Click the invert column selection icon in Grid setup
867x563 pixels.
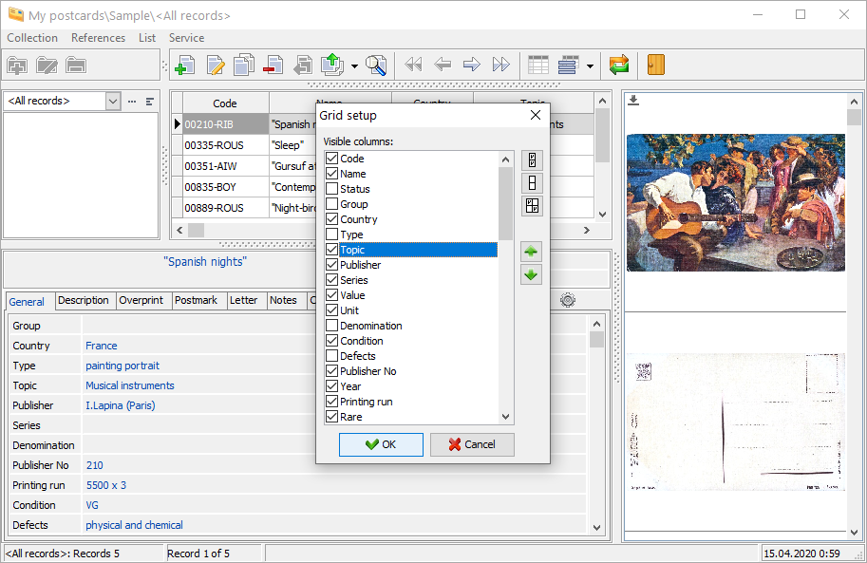pos(532,206)
